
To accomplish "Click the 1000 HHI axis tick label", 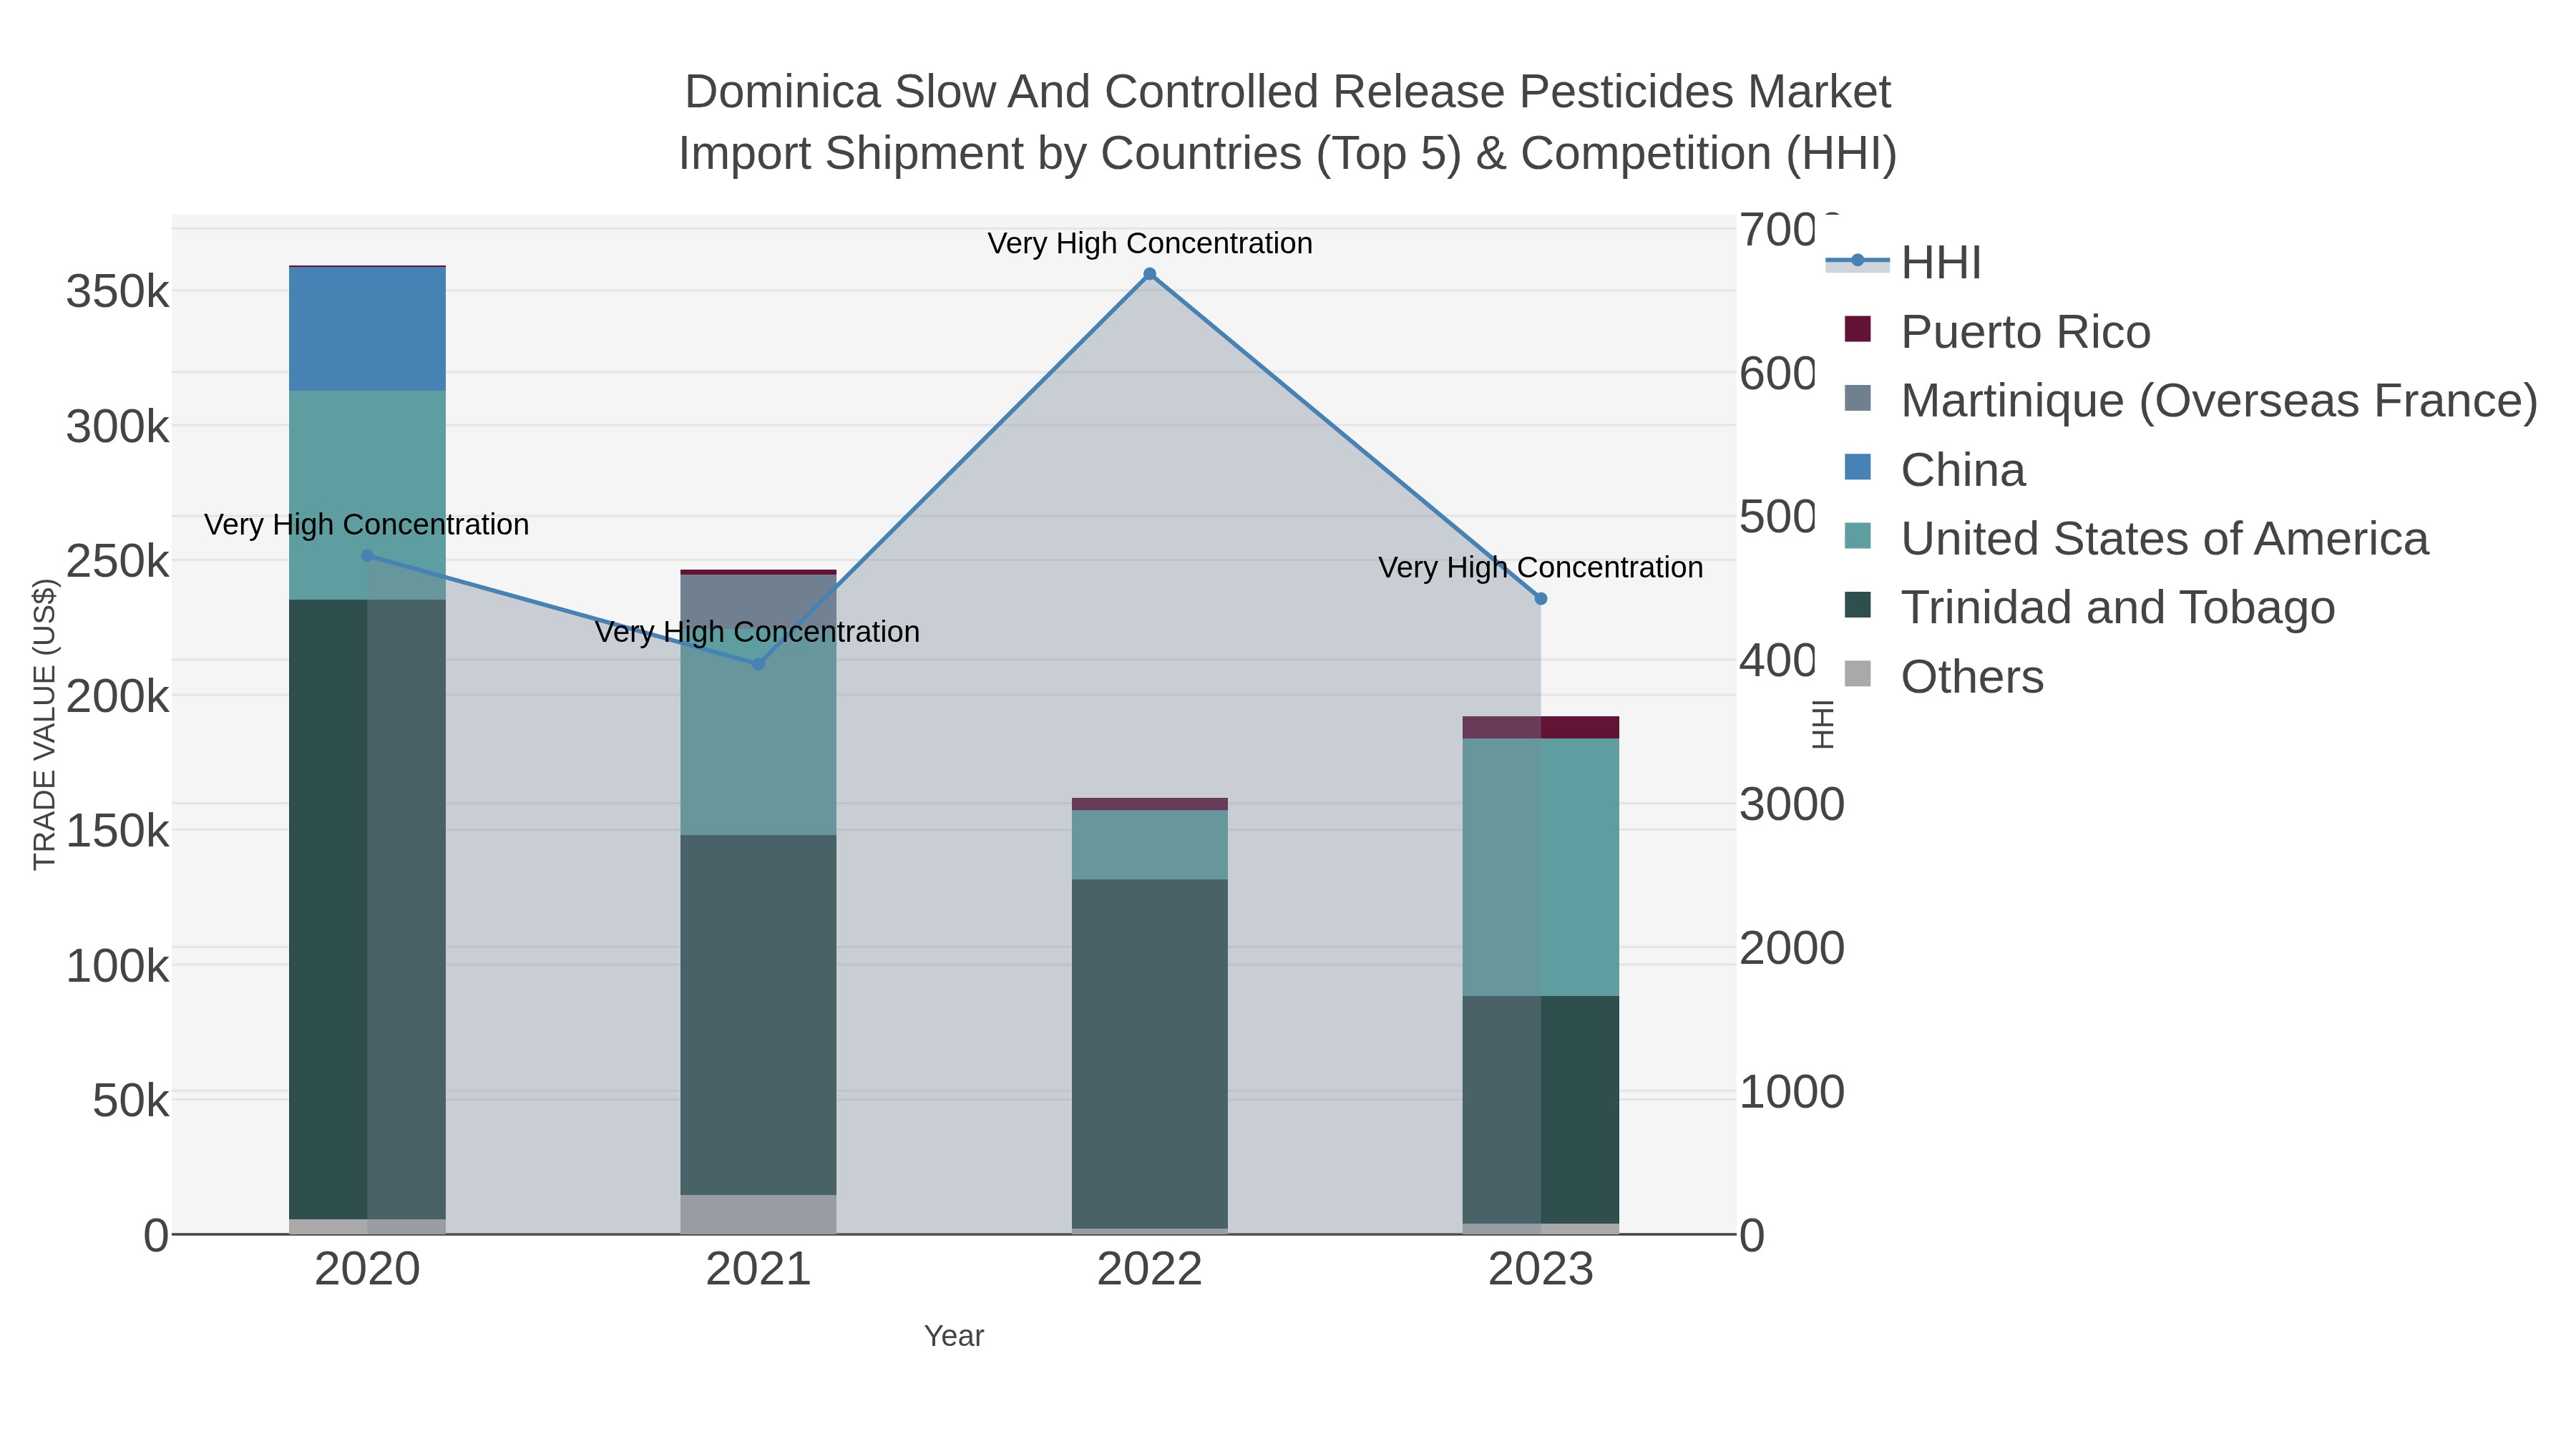I will (x=1792, y=1092).
